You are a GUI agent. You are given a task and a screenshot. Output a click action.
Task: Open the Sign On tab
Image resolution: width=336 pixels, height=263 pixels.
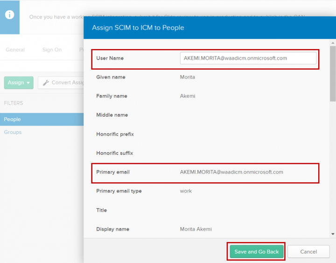52,50
